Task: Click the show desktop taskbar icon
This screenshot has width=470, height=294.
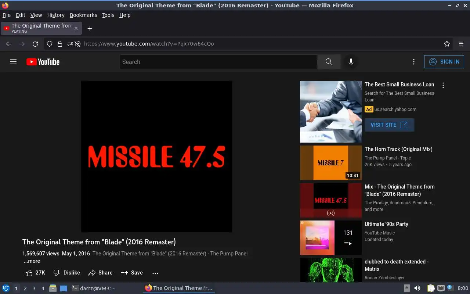Action: coord(64,288)
